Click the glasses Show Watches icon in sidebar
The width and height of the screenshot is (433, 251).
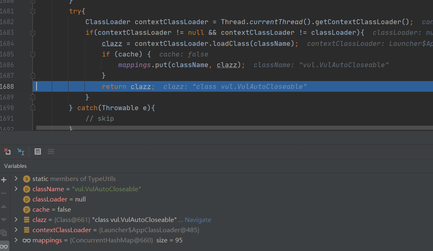point(4,246)
